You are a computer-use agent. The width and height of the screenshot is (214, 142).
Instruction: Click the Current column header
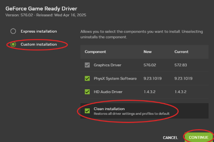coord(181,52)
